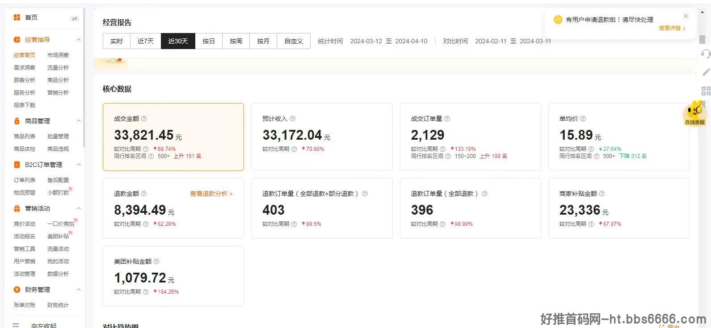711x328 pixels.
Task: Collapse the 商品管理 section
Action: (79, 121)
